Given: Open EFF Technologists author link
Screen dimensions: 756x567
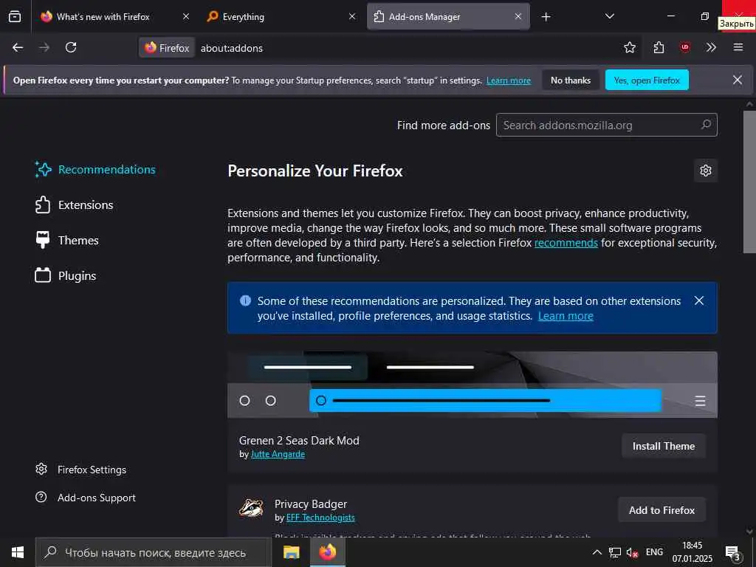Looking at the screenshot, I should click(320, 518).
